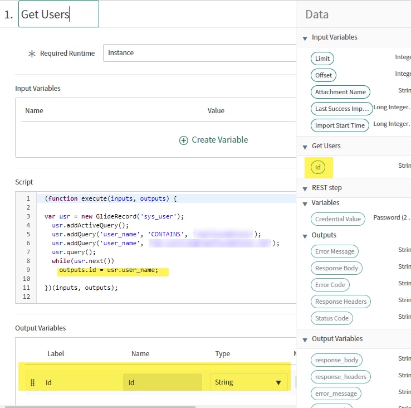Collapse the Variables subsection
The height and width of the screenshot is (408, 411).
[305, 204]
